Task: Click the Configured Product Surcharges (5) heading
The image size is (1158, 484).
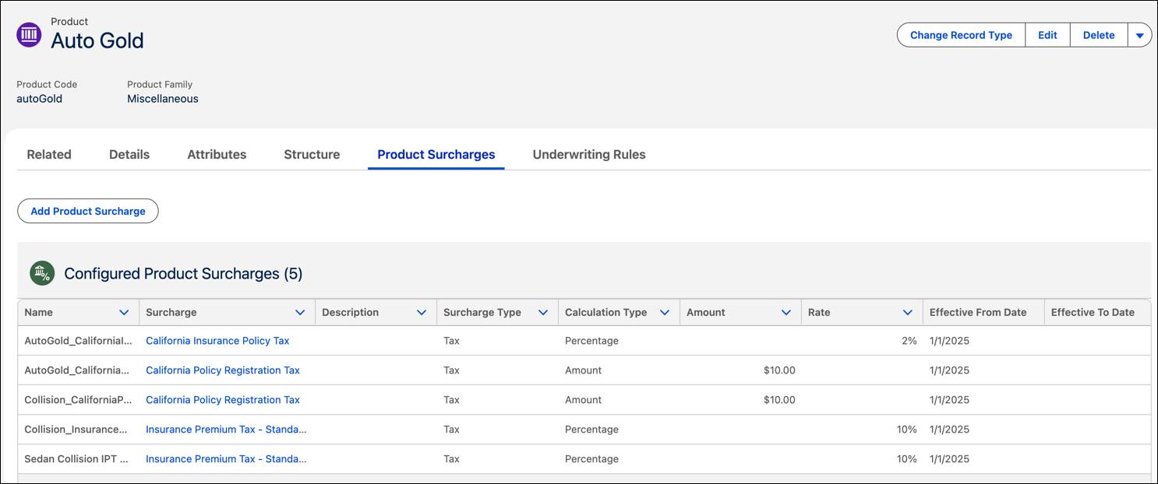Action: click(x=183, y=274)
